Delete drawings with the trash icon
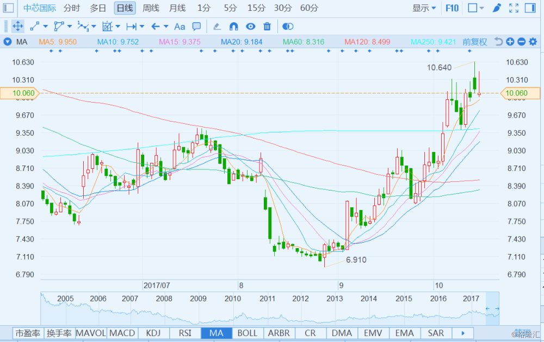Viewport: 544px width, 342px height. (x=267, y=27)
